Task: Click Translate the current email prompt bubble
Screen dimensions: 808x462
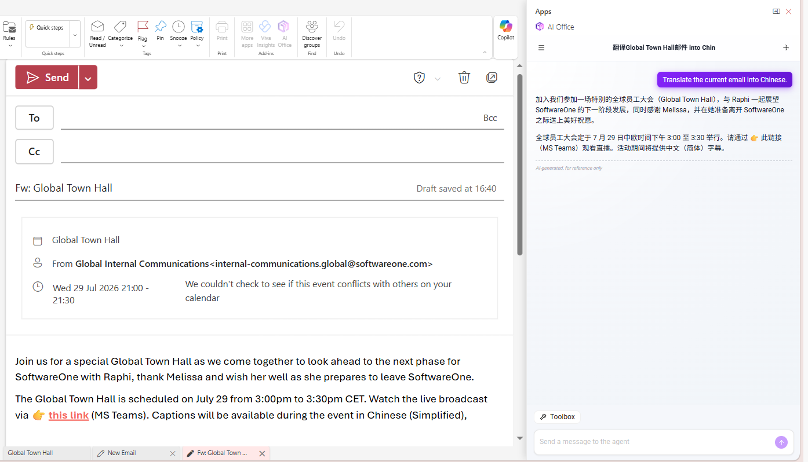Action: [x=725, y=80]
